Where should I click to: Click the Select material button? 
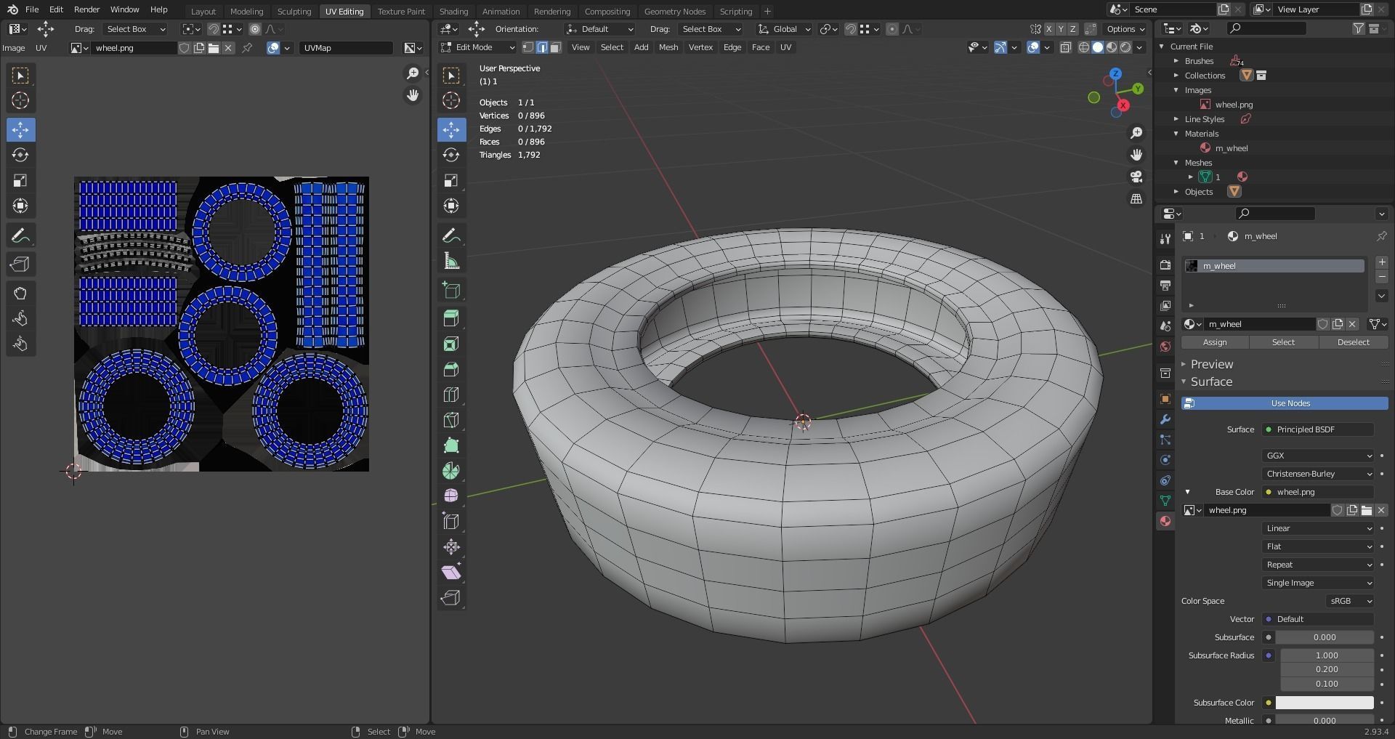(1283, 342)
